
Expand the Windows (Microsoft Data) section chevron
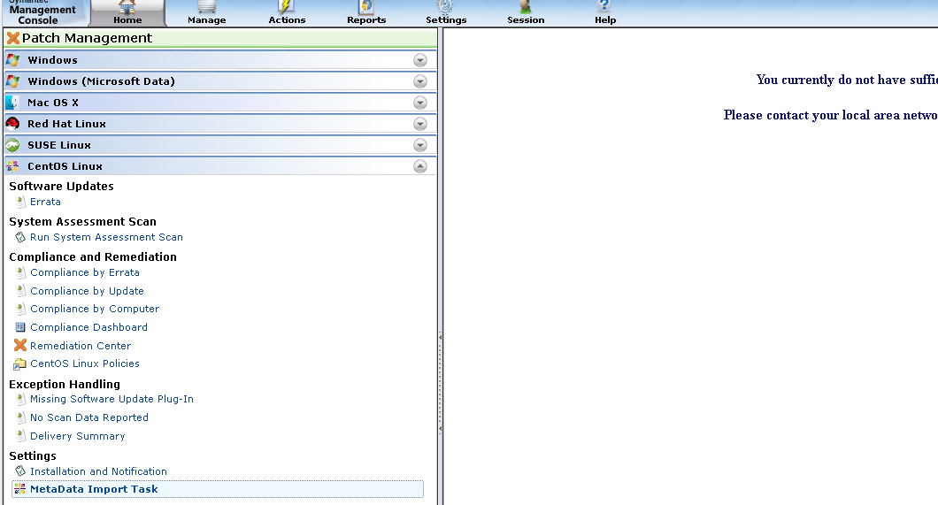(420, 81)
